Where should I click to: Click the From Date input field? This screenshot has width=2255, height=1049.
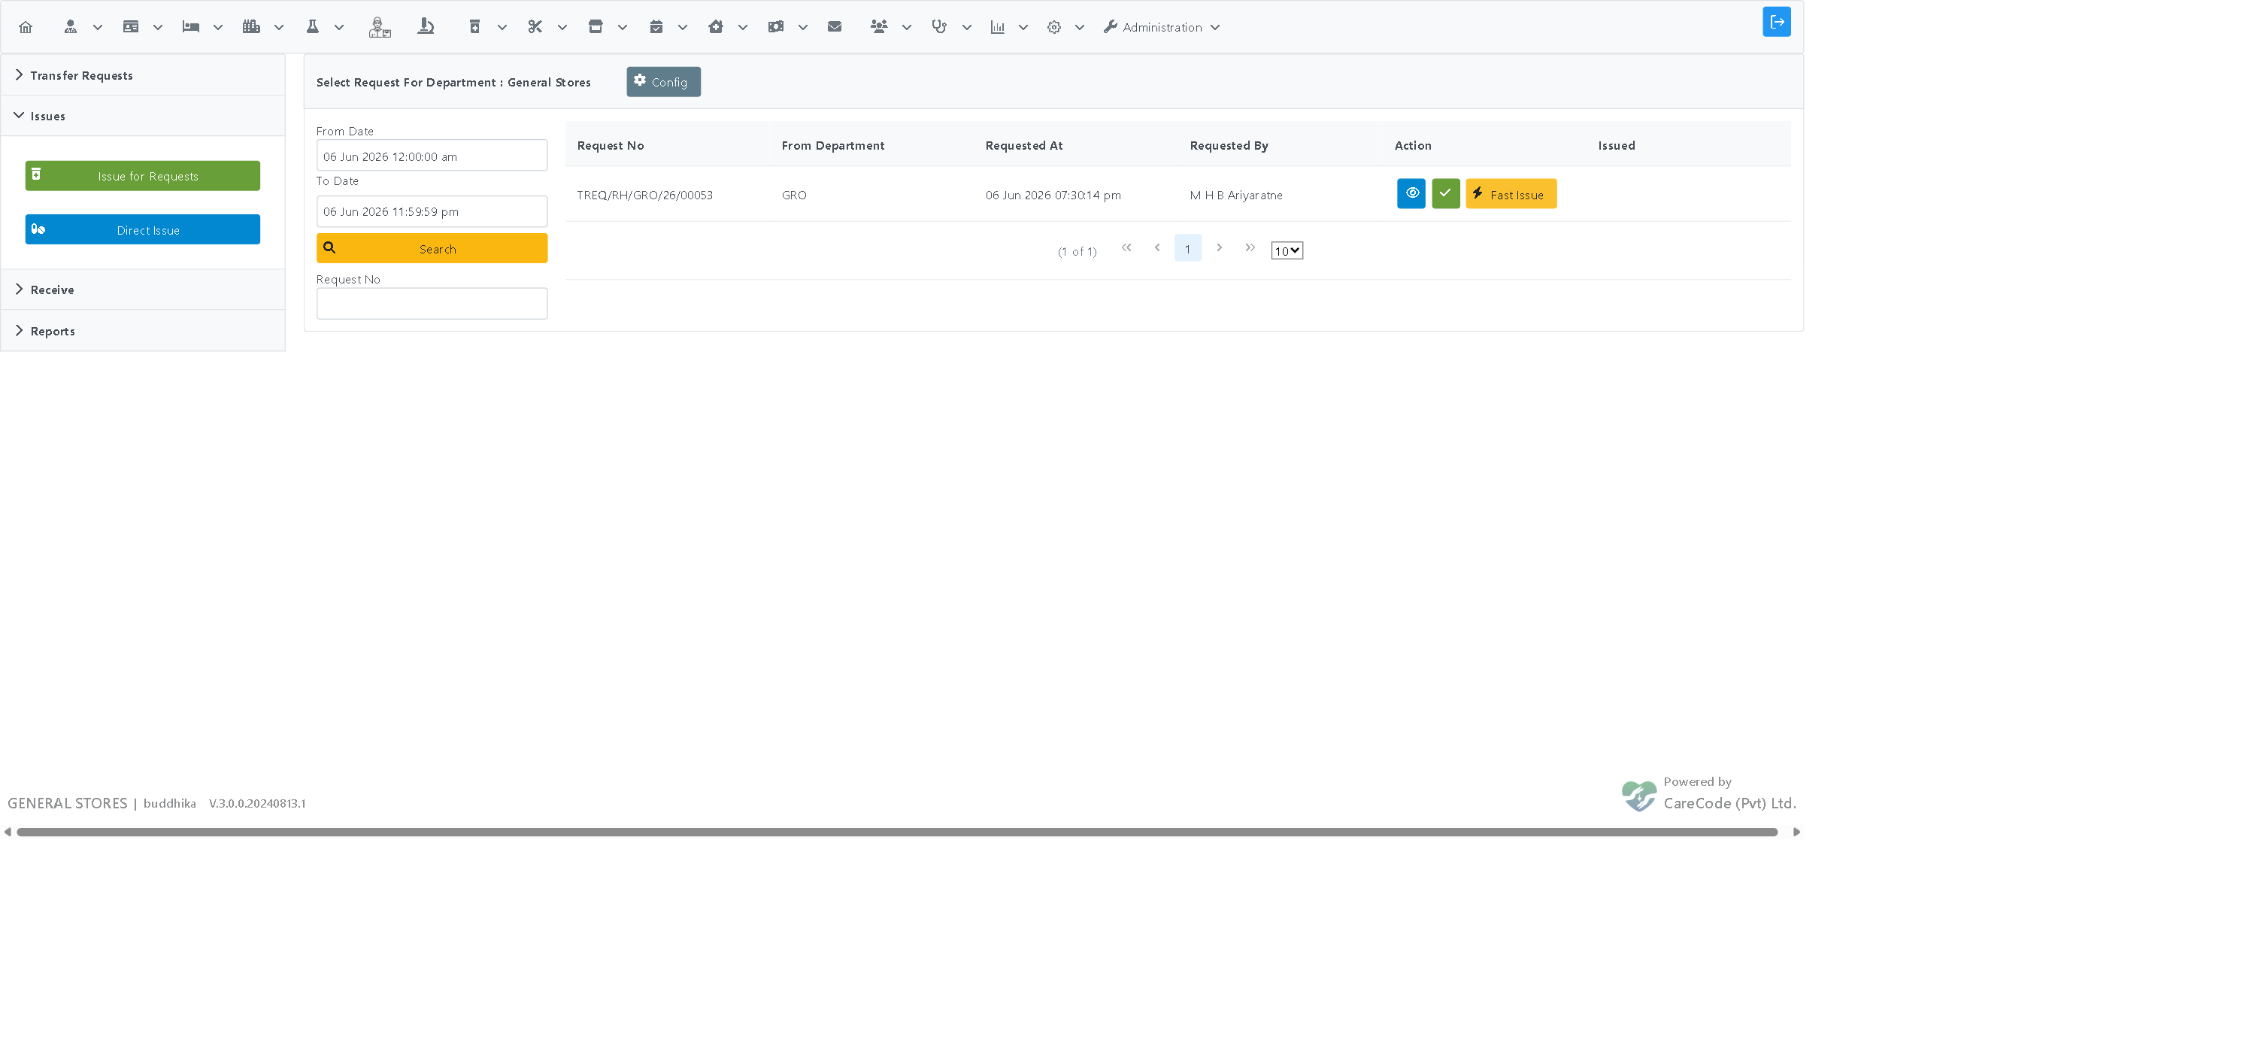tap(432, 156)
